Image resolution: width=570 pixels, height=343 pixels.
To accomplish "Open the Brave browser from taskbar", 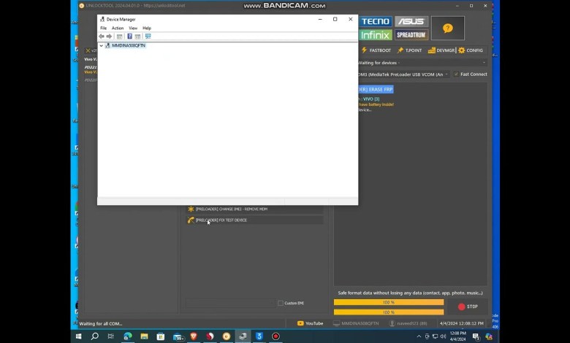I will coord(194,336).
